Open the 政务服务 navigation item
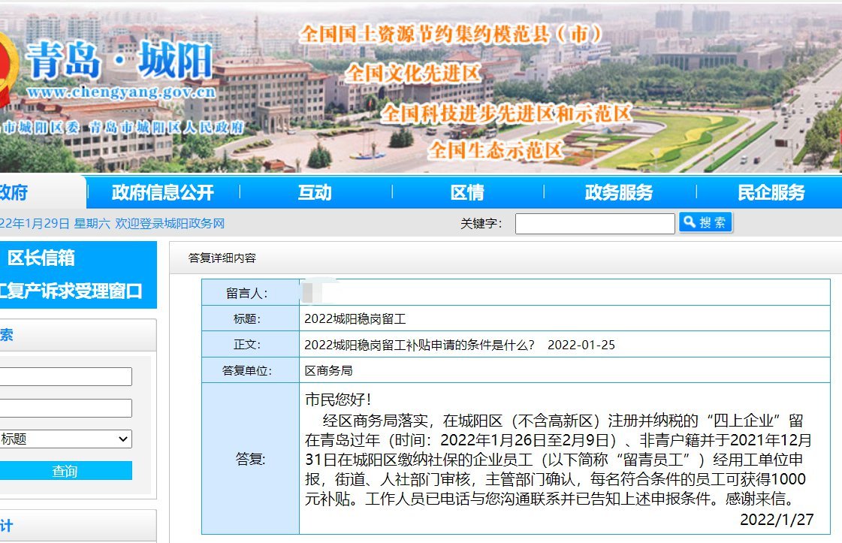 [619, 193]
